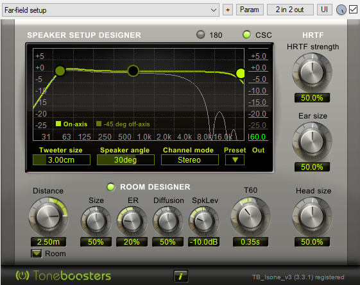Toggle the plugin bypass checkbox
Viewport: 360px width, 285px height.
[x=353, y=10]
